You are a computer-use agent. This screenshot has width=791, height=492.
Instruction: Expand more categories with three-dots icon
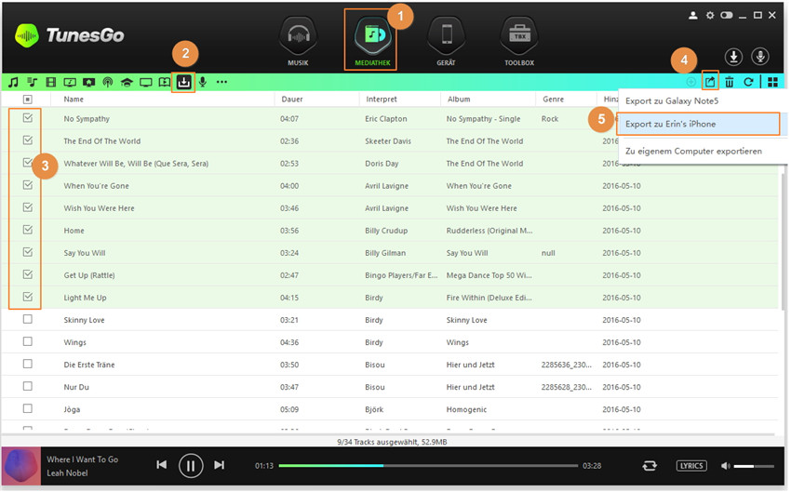tap(221, 82)
